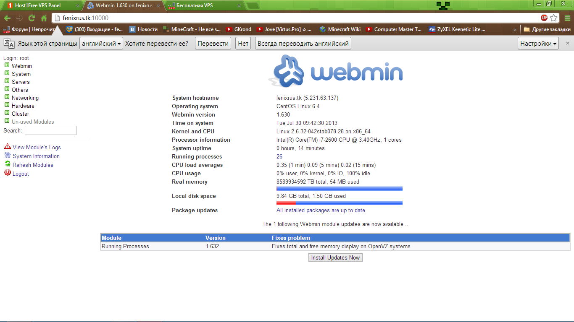
Task: Click the browser Forward arrow
Action: coord(19,18)
